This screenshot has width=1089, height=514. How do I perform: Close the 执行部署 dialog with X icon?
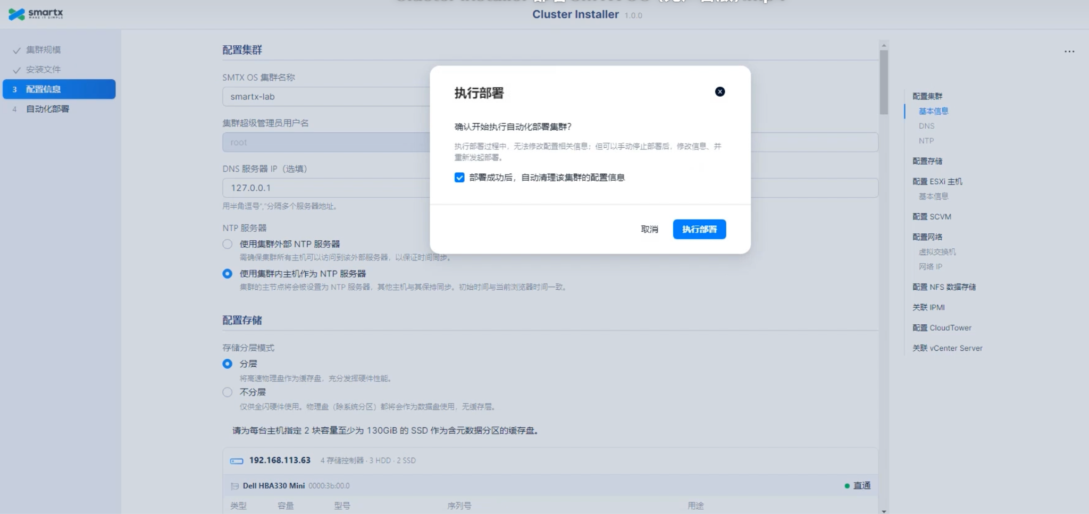(x=719, y=92)
